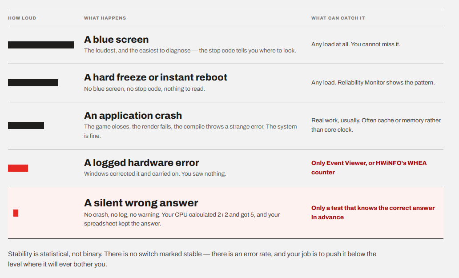Click red 'Only a test that knows' text
The image size is (459, 278).
click(373, 213)
